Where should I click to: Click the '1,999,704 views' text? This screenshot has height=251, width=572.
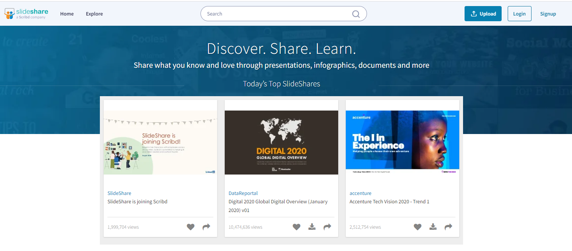coord(123,227)
